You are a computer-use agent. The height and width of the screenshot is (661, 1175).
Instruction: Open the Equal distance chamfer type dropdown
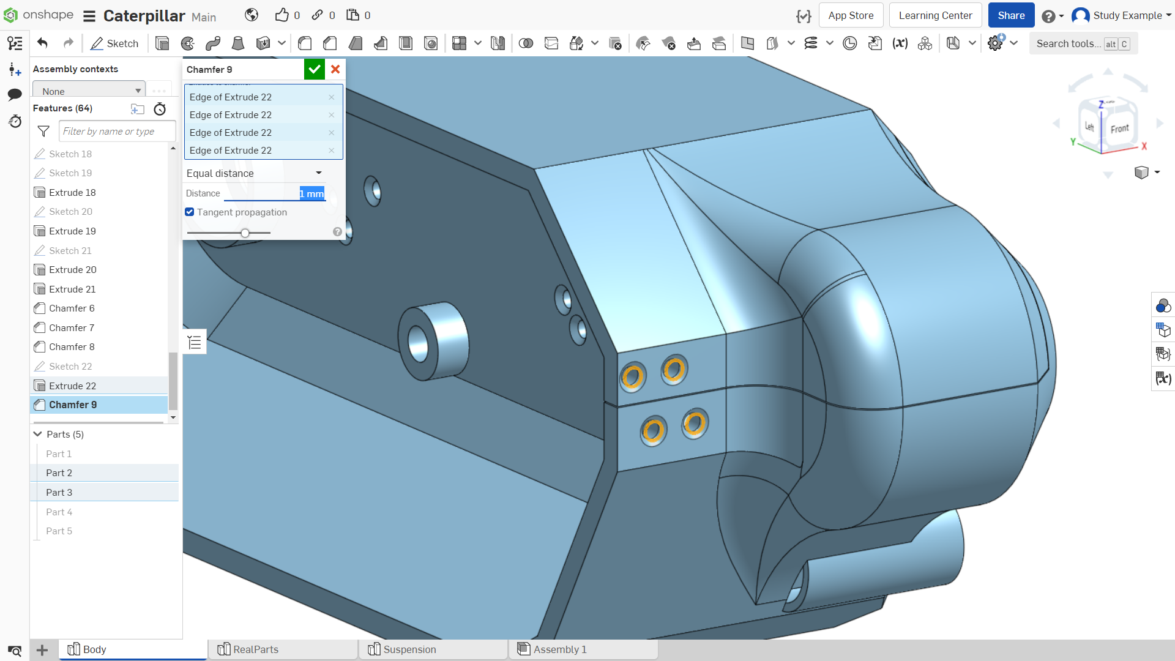click(x=255, y=173)
